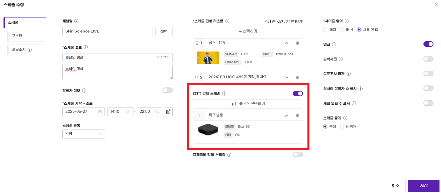The height and width of the screenshot is (194, 441).
Task: Delete the 테스트123 item with trash icon
Action: tap(297, 43)
